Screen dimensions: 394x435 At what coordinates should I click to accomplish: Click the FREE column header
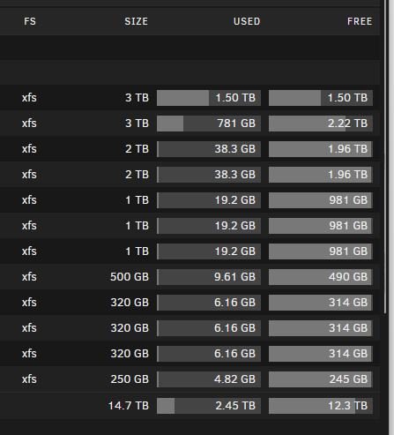point(360,21)
